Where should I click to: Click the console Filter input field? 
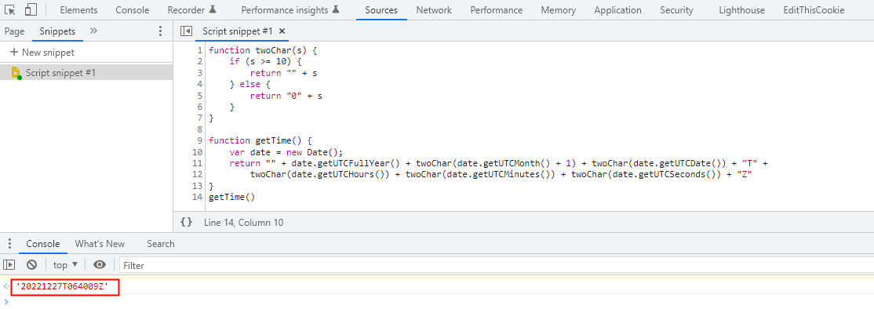(496, 266)
